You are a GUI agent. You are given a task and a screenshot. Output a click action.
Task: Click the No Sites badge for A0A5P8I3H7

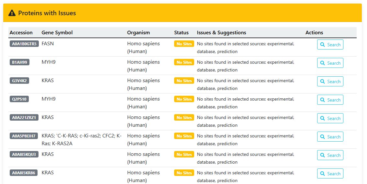coord(184,136)
